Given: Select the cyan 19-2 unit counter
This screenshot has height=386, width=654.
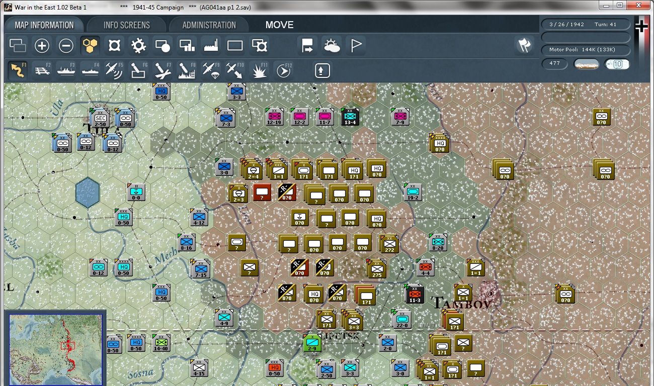Looking at the screenshot, I should (x=413, y=192).
